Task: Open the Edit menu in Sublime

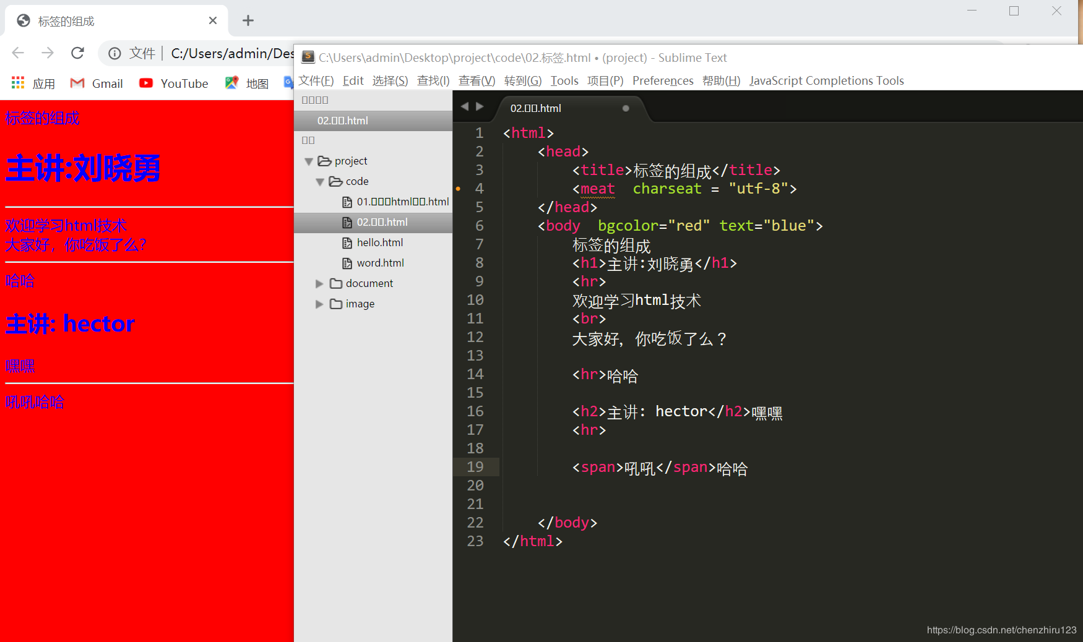Action: 353,81
